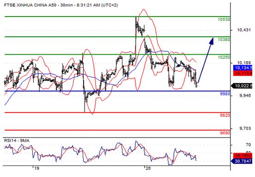Select the red 10,113.8 price tag
This screenshot has height=177, width=255.
click(243, 73)
